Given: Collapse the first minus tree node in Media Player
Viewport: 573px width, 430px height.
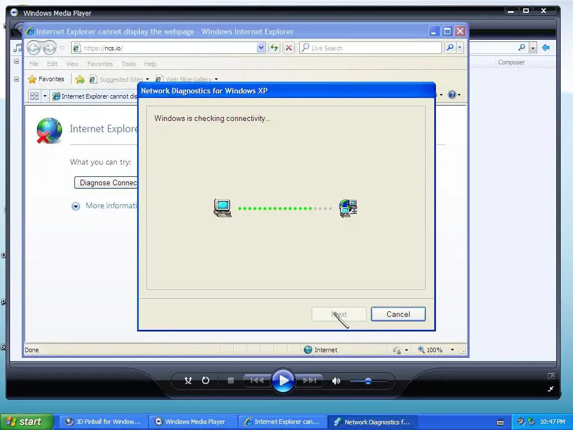Looking at the screenshot, I should pos(16,62).
